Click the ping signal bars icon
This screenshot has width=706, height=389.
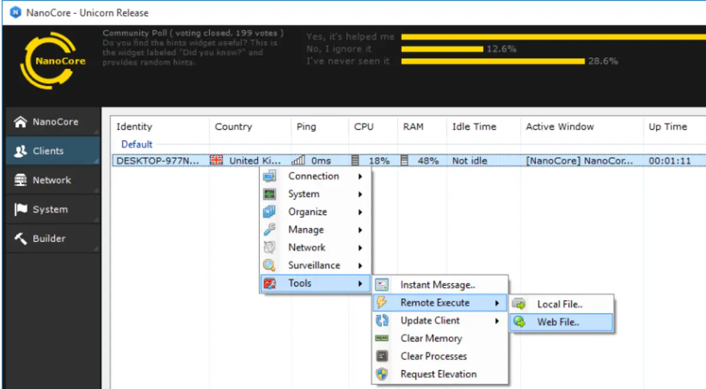298,160
